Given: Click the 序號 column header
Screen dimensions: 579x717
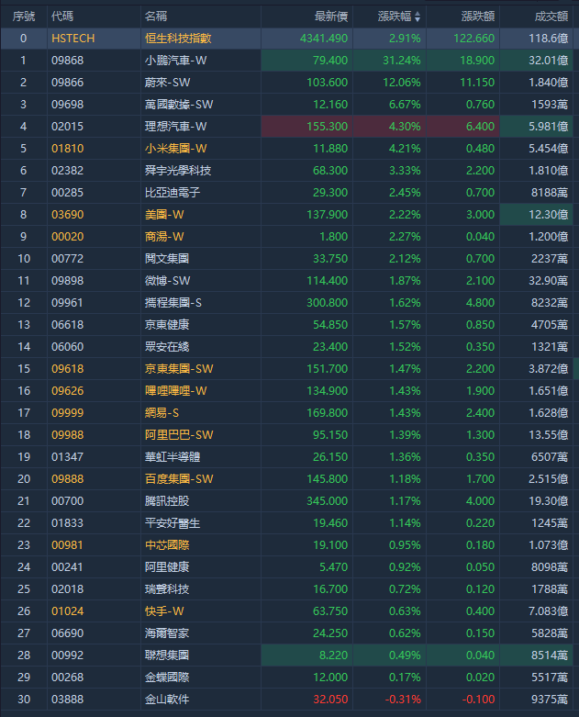Looking at the screenshot, I should coord(24,17).
